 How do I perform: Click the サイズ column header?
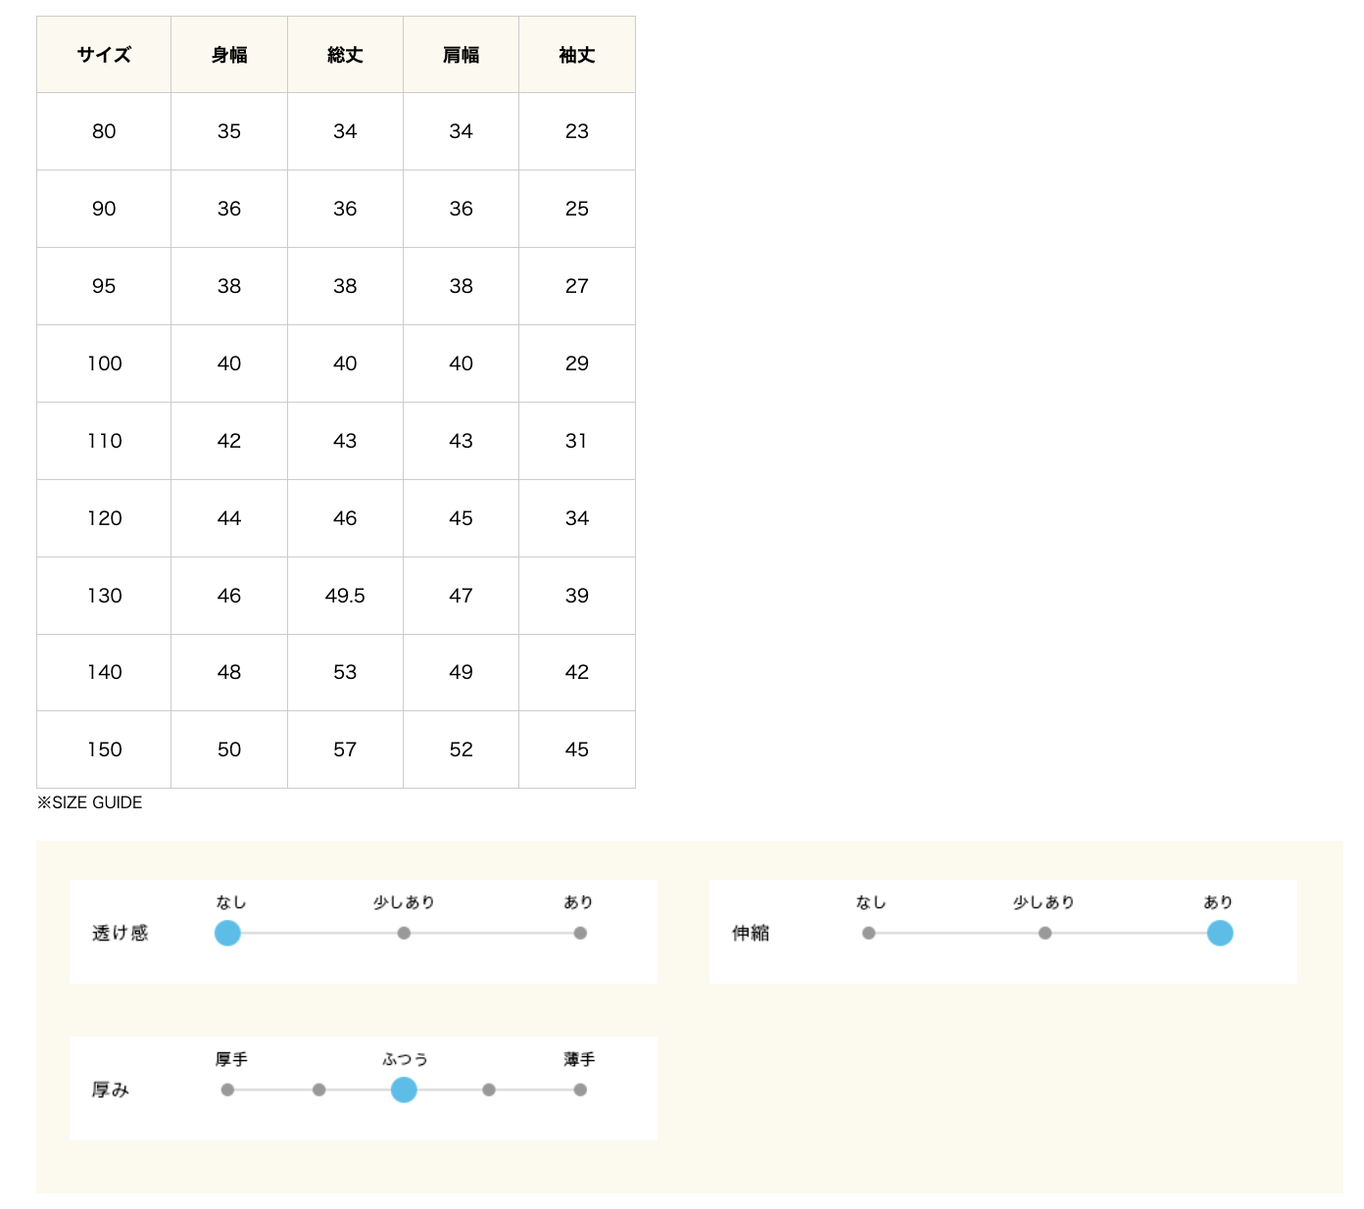104,55
